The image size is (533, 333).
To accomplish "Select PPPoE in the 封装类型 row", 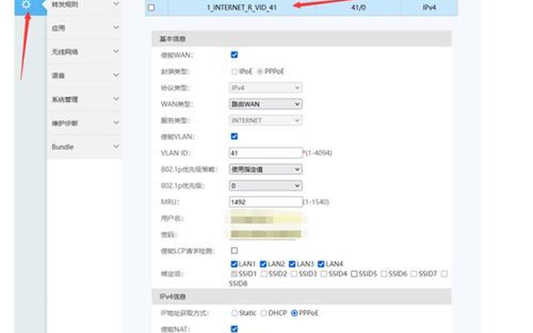I will coord(260,72).
